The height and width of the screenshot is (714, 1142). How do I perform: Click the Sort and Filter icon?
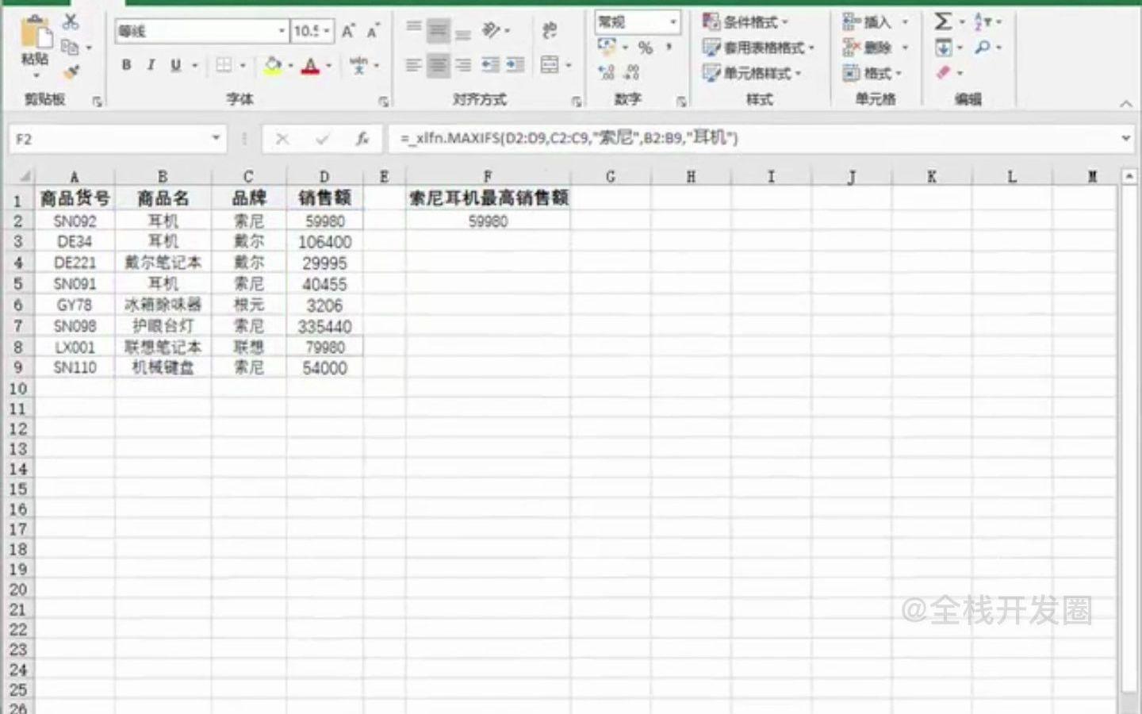[982, 21]
